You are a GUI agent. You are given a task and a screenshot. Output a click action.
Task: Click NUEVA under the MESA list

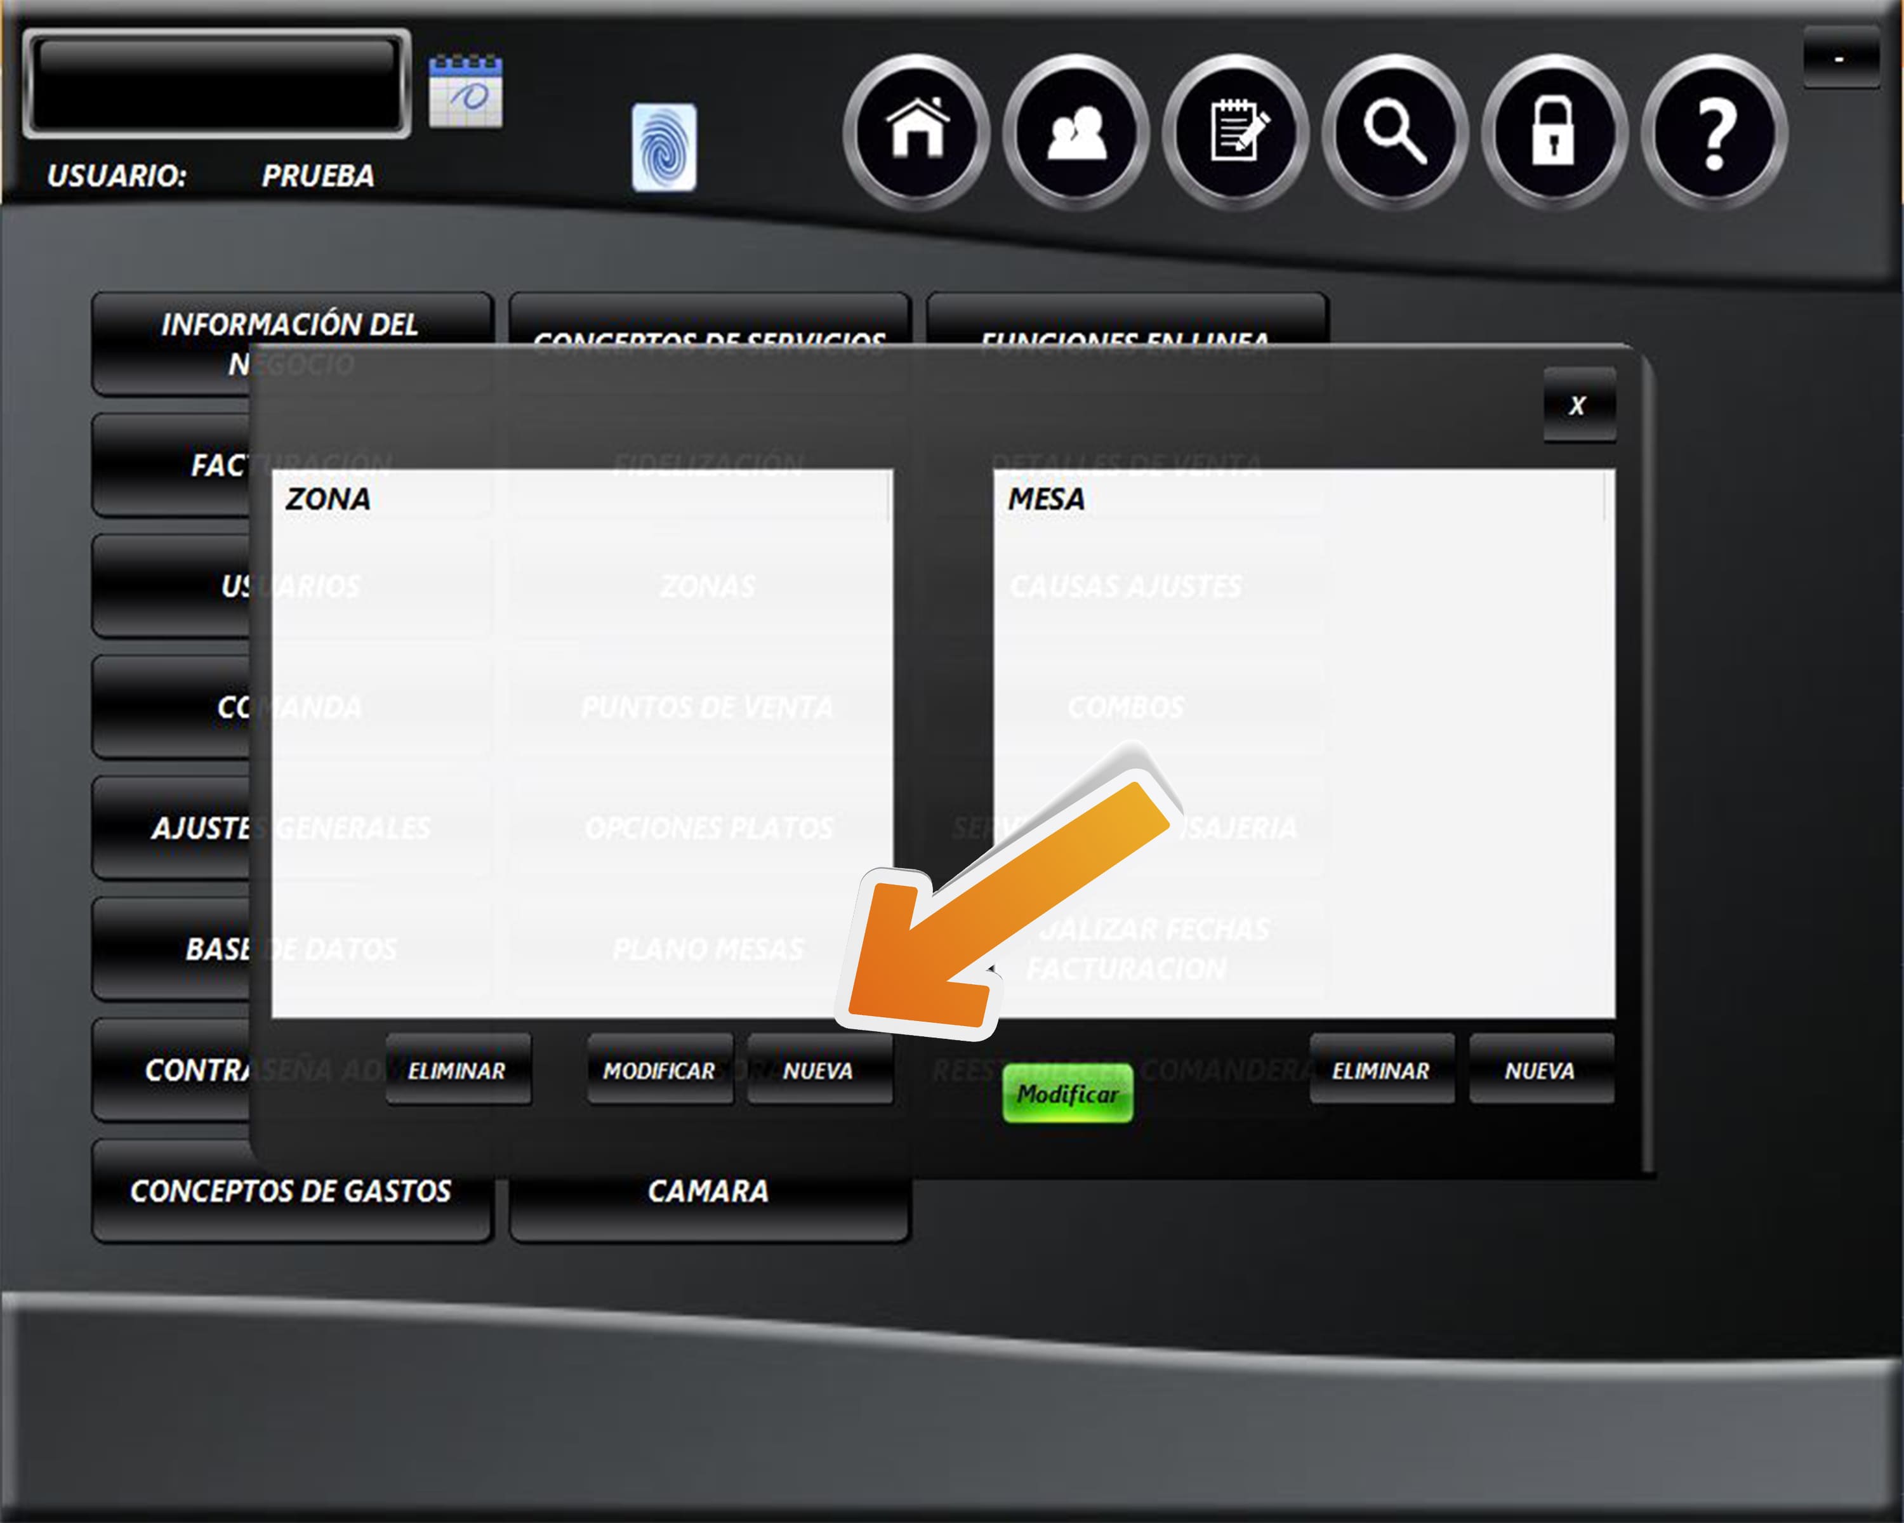pos(1540,1070)
